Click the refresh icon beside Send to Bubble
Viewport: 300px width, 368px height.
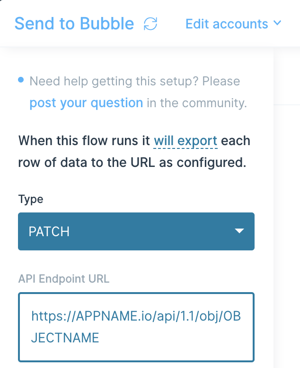[150, 24]
